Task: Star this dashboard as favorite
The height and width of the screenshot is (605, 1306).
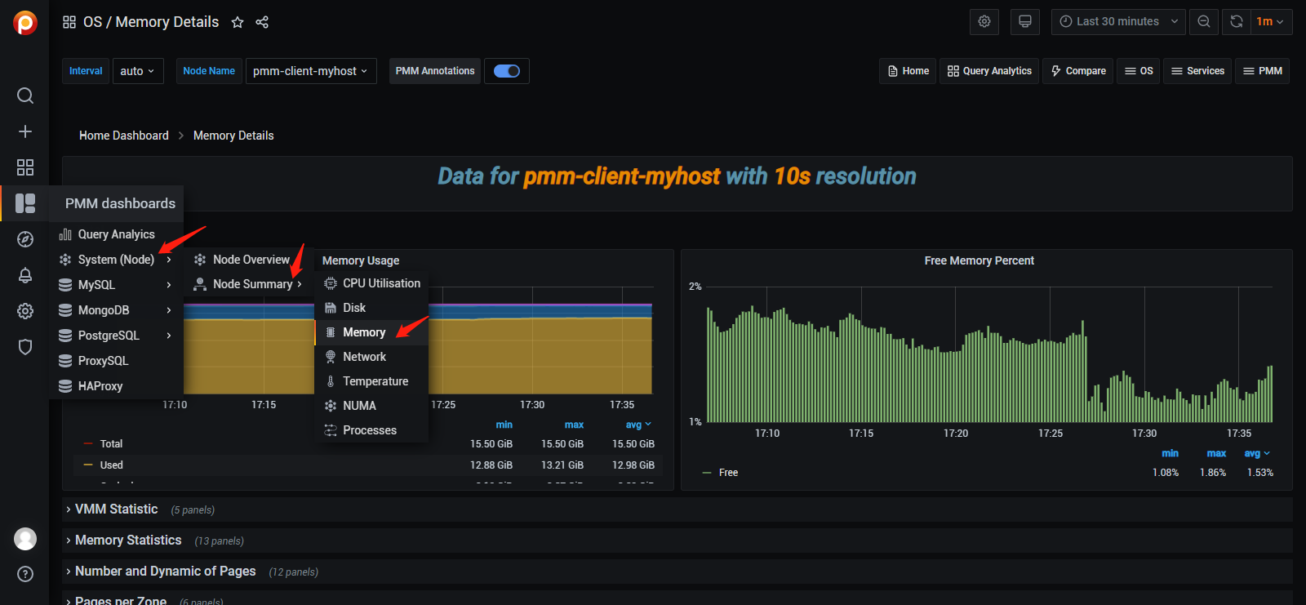Action: coord(238,22)
